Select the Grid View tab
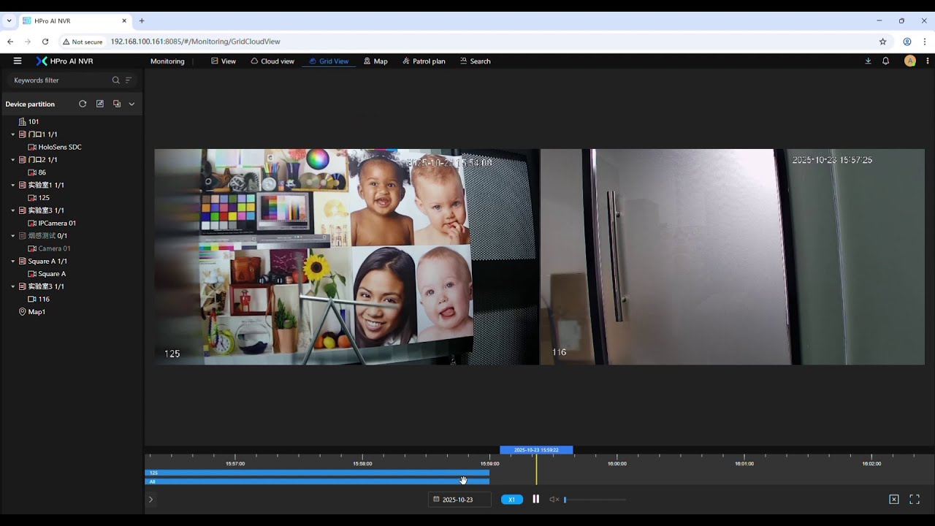 [x=329, y=61]
